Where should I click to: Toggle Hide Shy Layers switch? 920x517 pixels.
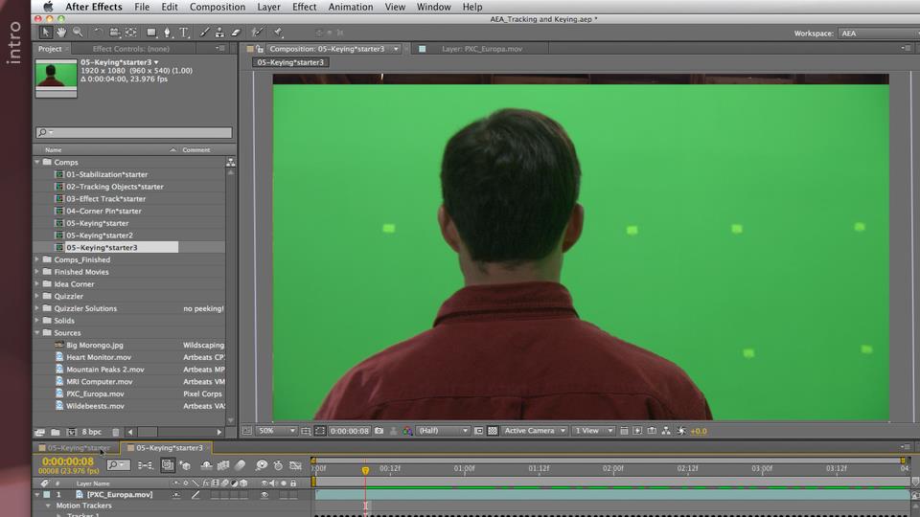pyautogui.click(x=207, y=465)
